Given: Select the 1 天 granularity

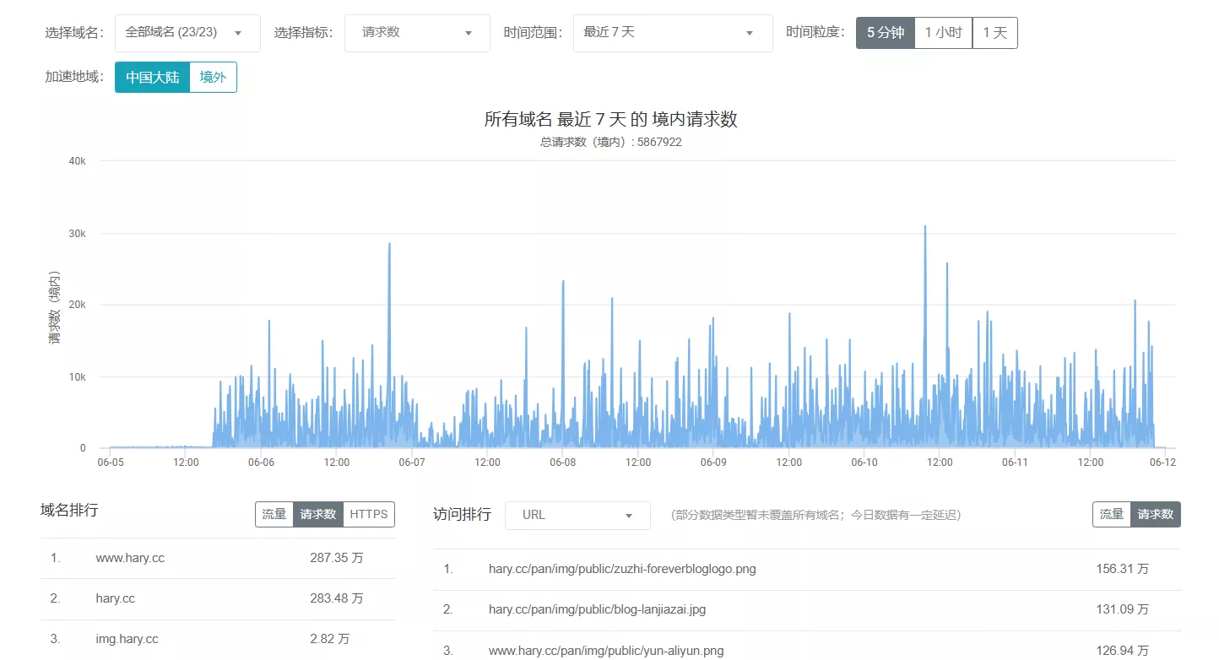Looking at the screenshot, I should pyautogui.click(x=995, y=33).
